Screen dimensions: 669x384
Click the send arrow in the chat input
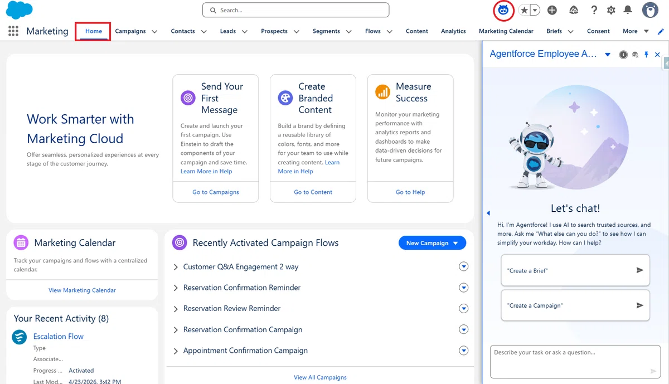tap(653, 371)
